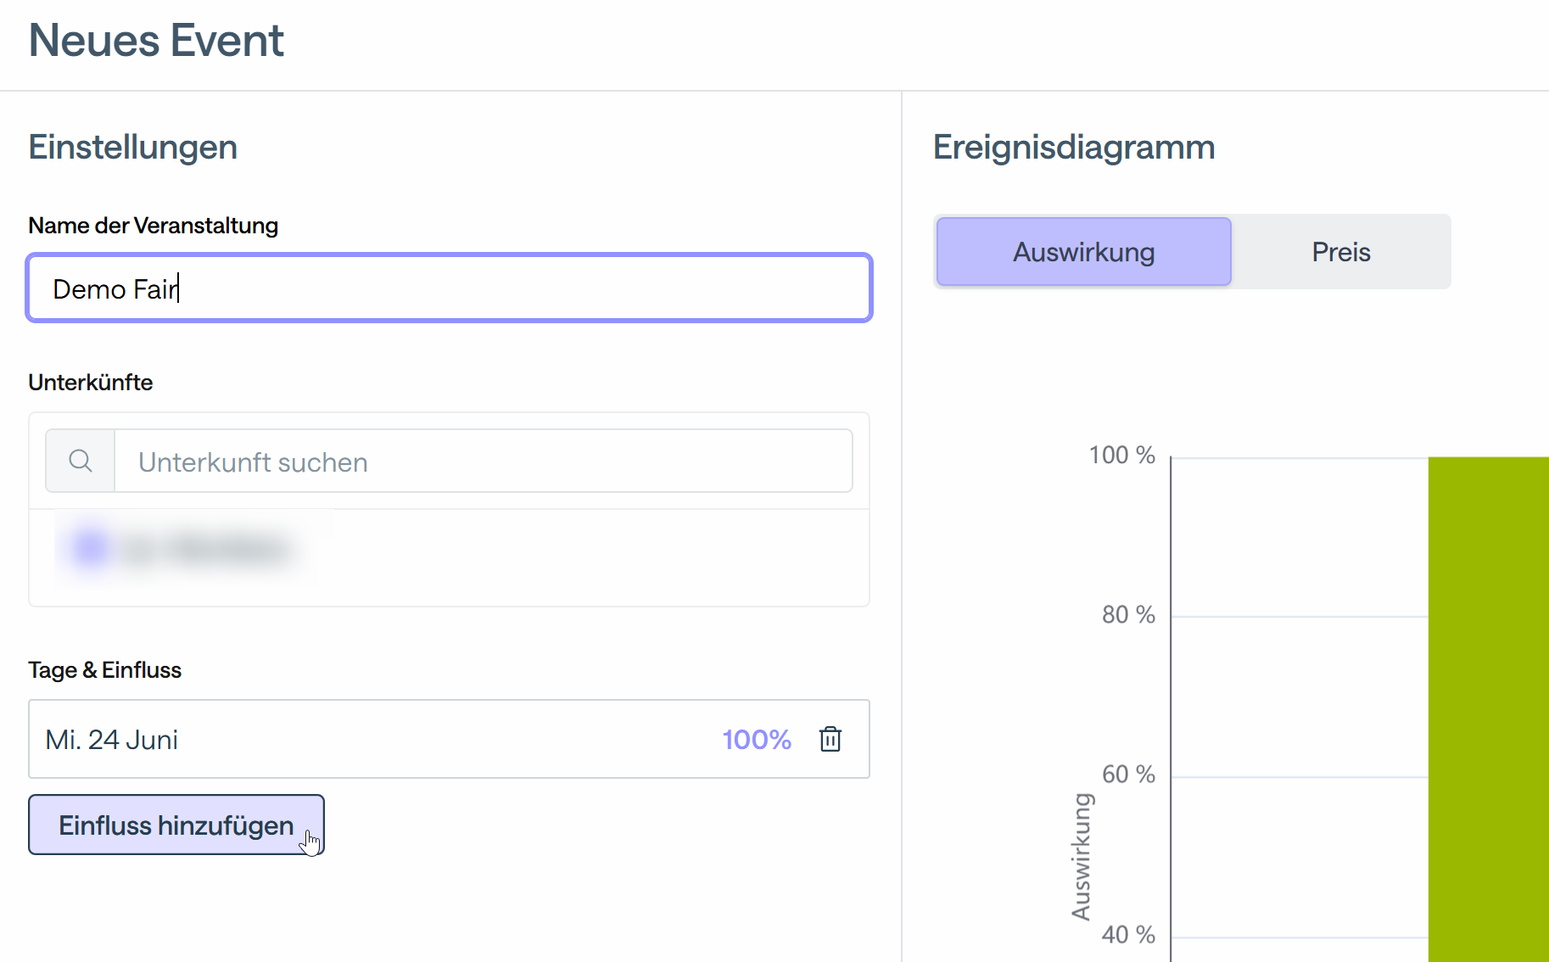
Task: Click the 80 % axis label
Action: coord(1127,615)
